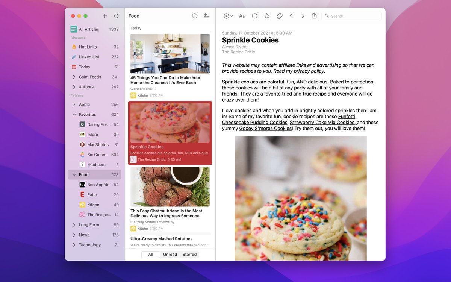Expand the Authors group
The image size is (451, 282).
[x=74, y=87]
